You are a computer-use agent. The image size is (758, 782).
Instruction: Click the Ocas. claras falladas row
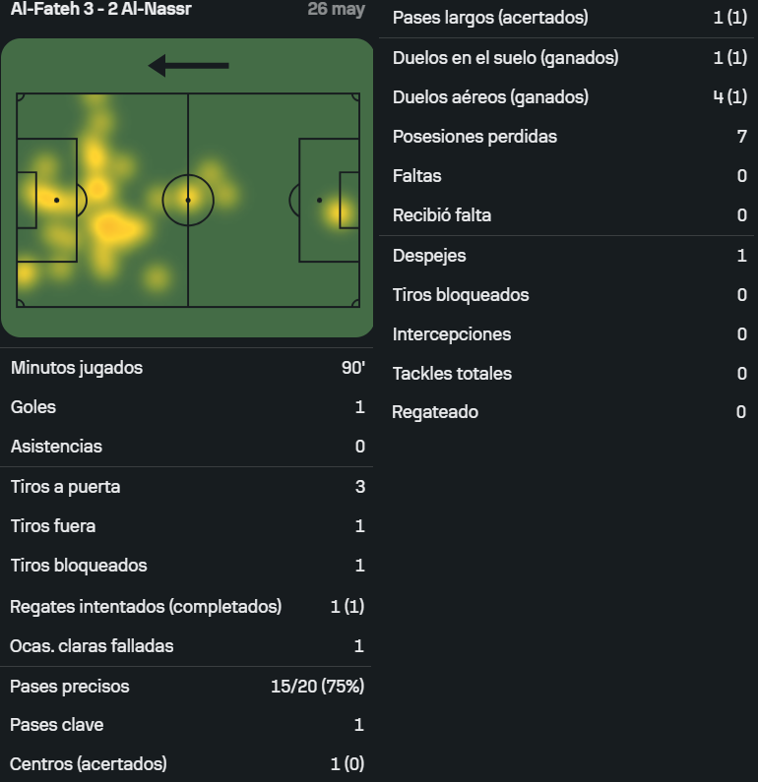click(x=187, y=646)
